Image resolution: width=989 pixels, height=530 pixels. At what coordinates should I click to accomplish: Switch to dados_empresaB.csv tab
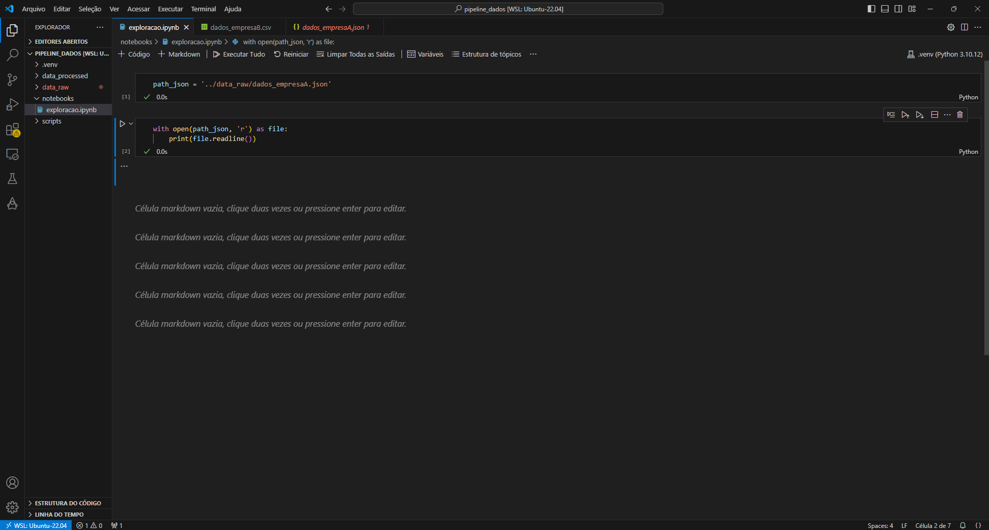[x=241, y=27]
